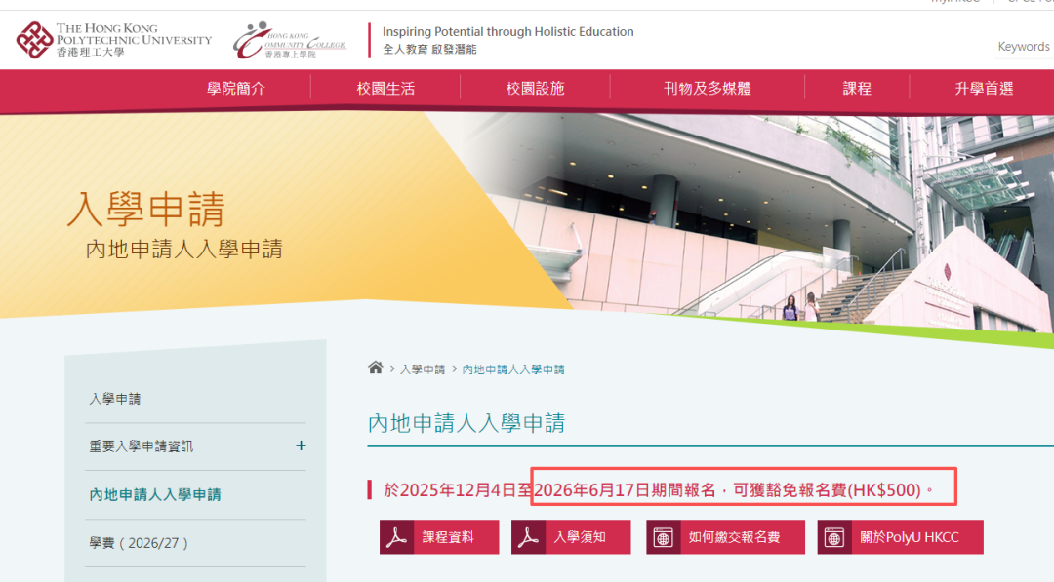Click the Inspiring Potential through Holistic Education tagline

[x=508, y=31]
